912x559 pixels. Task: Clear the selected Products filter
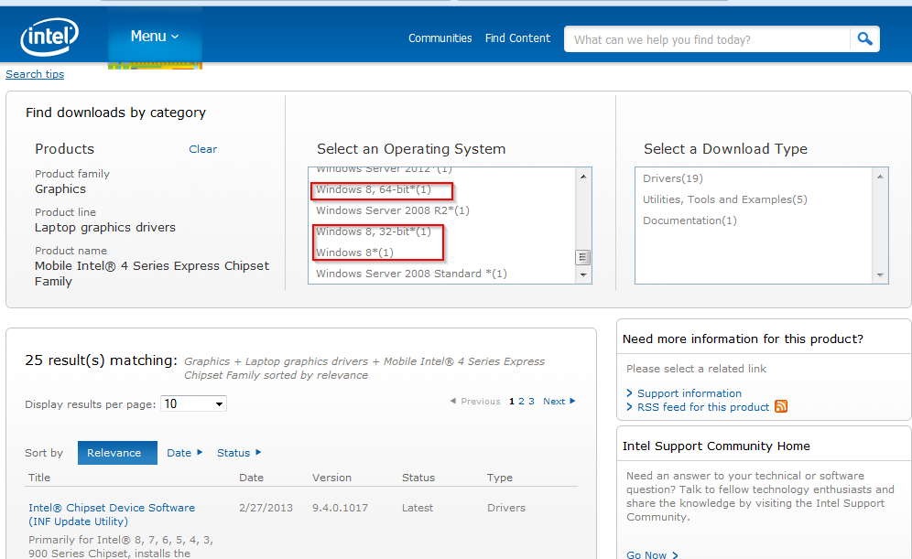[202, 149]
